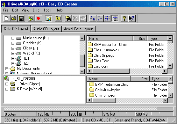The width and height of the screenshot is (177, 124).
Task: Click the Find files binoculars icon
Action: 68,18
